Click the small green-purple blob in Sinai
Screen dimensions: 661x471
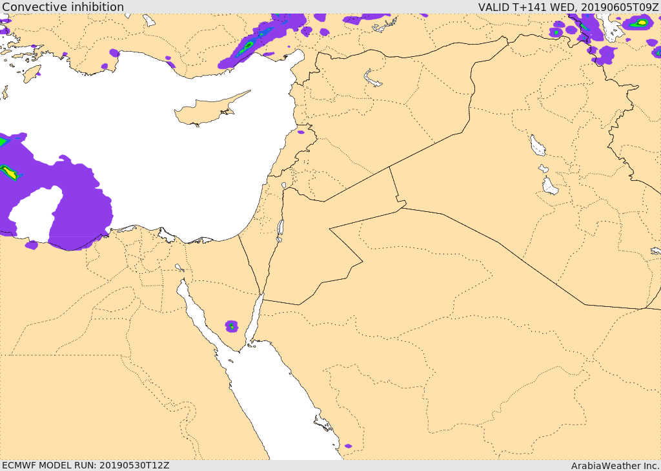tap(232, 326)
